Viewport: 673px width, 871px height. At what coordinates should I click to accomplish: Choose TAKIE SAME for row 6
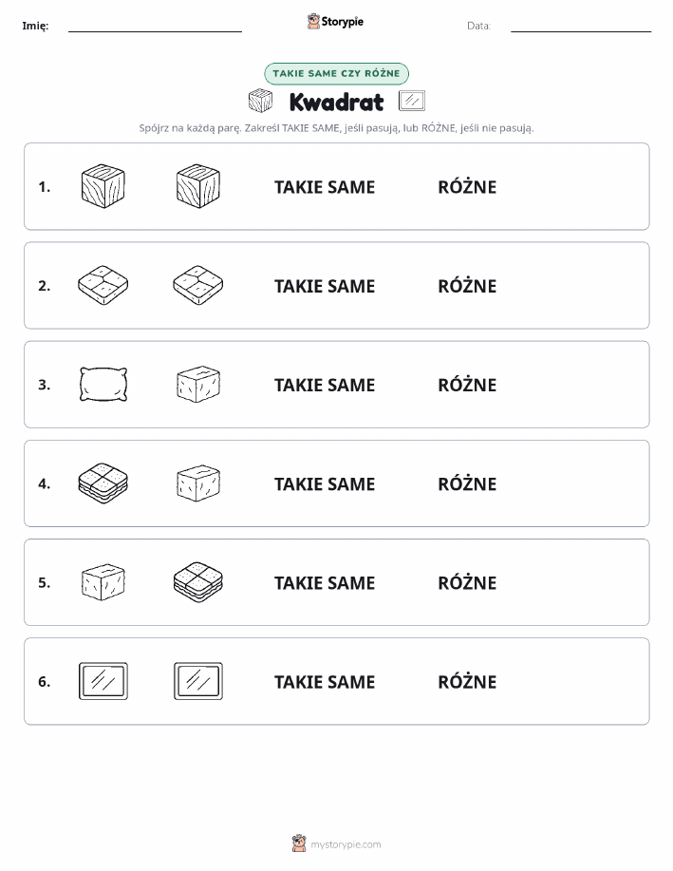(325, 682)
